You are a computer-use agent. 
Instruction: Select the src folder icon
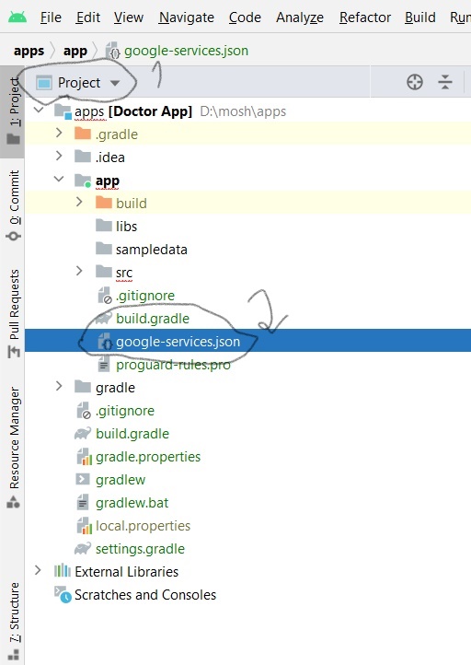click(x=103, y=273)
